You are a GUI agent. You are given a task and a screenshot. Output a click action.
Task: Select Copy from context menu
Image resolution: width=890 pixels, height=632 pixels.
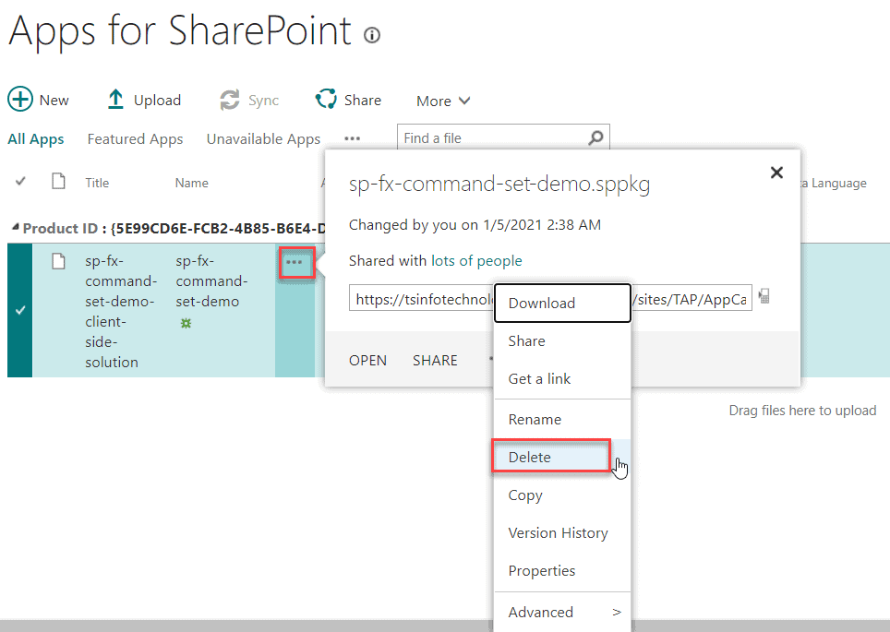pyautogui.click(x=562, y=495)
